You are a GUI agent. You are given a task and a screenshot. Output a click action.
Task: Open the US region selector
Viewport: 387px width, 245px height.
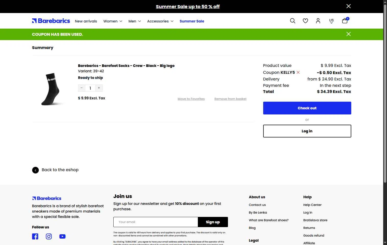[x=331, y=21]
